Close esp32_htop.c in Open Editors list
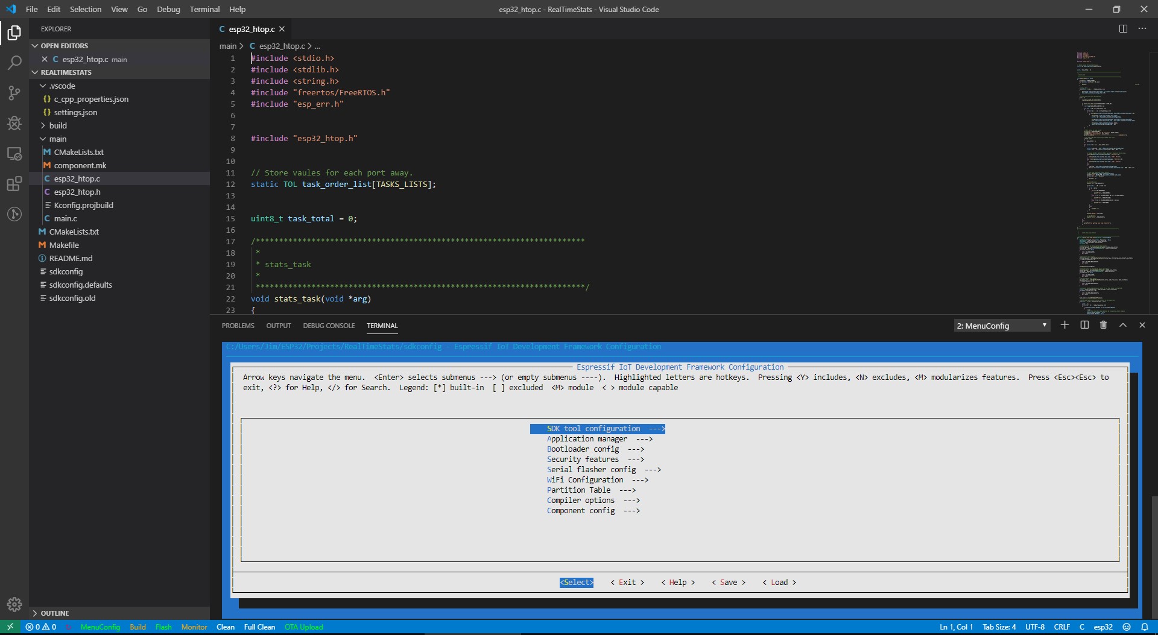Screen dimensions: 1158x635 tap(45, 59)
